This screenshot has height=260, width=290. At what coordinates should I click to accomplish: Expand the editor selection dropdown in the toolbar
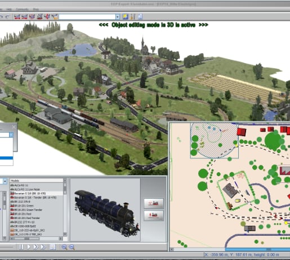pos(118,17)
